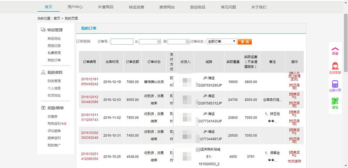This screenshot has height=168, width=348.
Task: Open 收货地址 in the sidebar
Action: [54, 96]
